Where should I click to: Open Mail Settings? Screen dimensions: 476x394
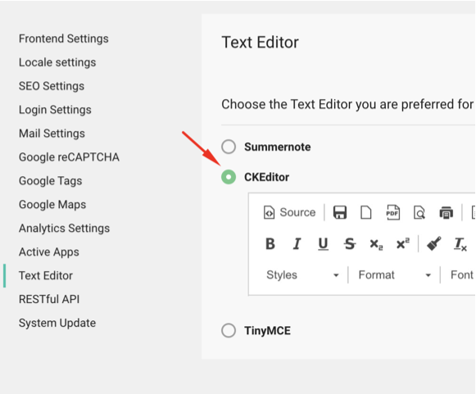(x=52, y=134)
